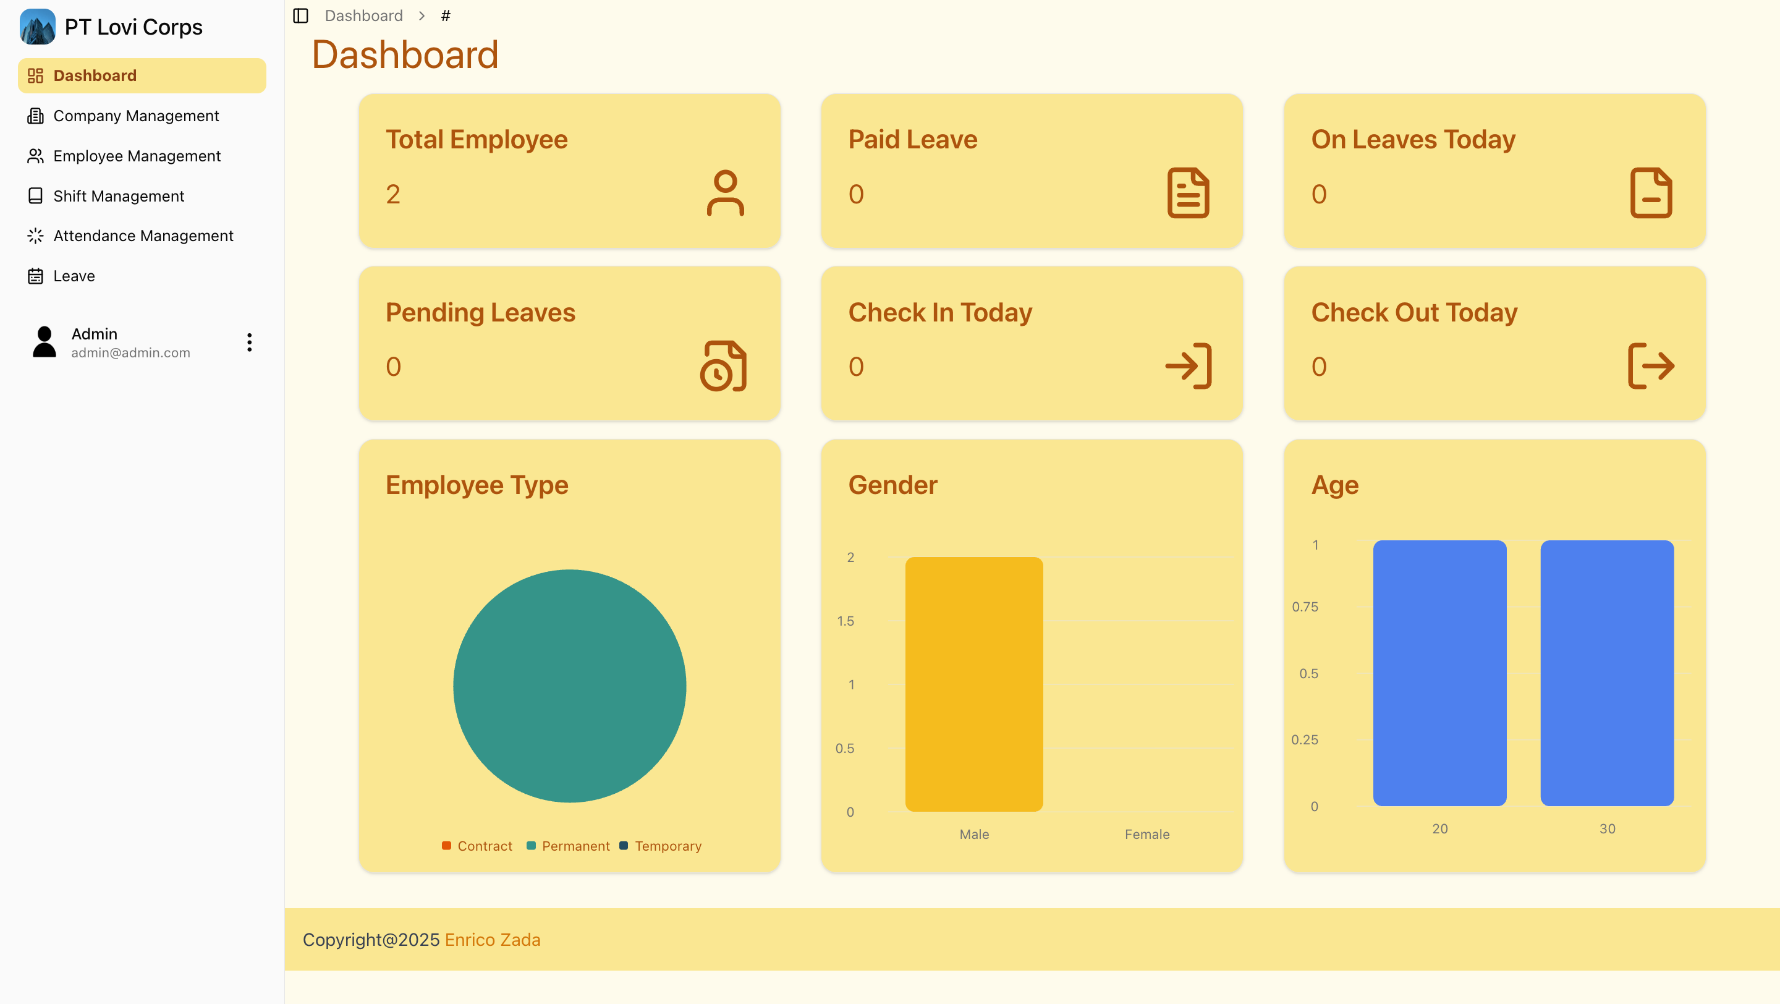The image size is (1780, 1004).
Task: Toggle Temporary legend item in chart
Action: 661,846
